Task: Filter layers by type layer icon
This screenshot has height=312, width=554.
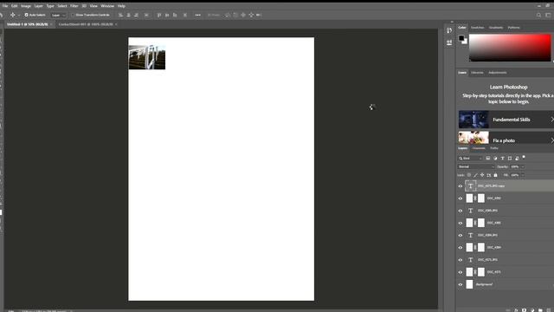Action: [x=502, y=158]
